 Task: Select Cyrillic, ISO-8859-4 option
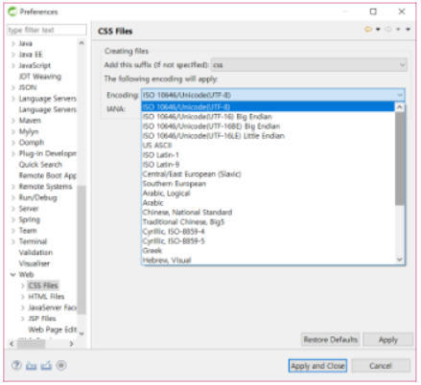tap(268, 232)
